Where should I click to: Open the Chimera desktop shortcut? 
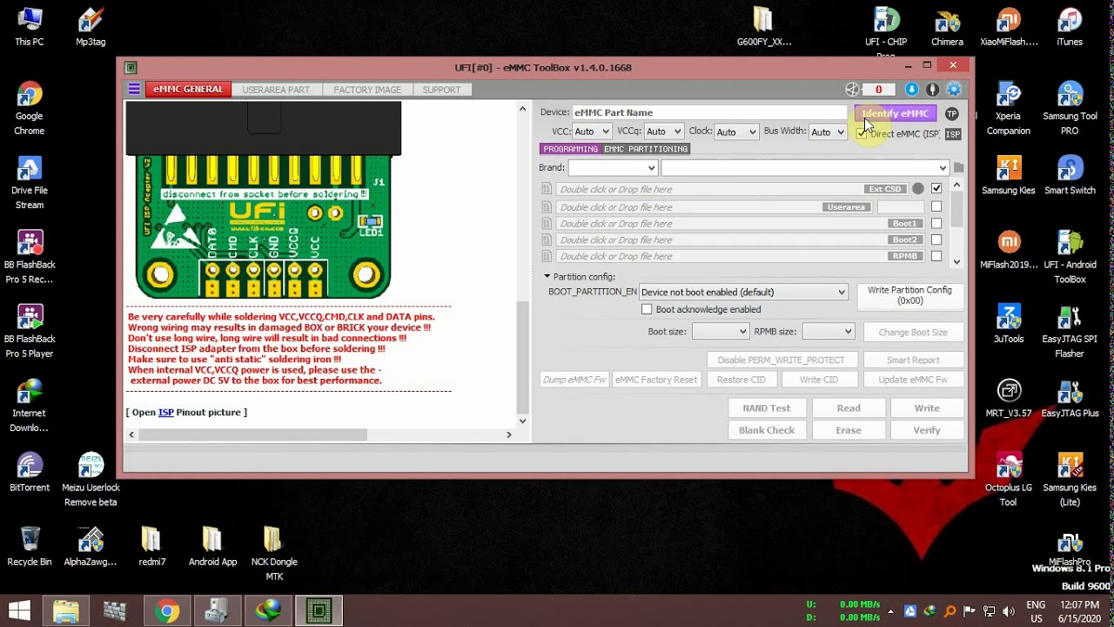click(947, 28)
